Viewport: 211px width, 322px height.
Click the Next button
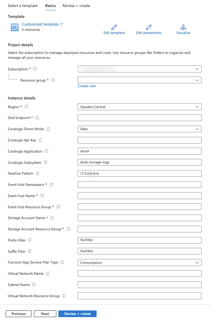[x=45, y=314]
